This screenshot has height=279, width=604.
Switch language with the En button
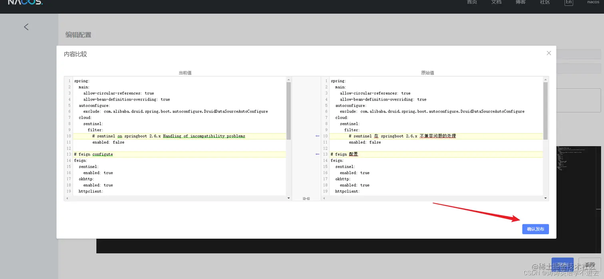click(568, 2)
